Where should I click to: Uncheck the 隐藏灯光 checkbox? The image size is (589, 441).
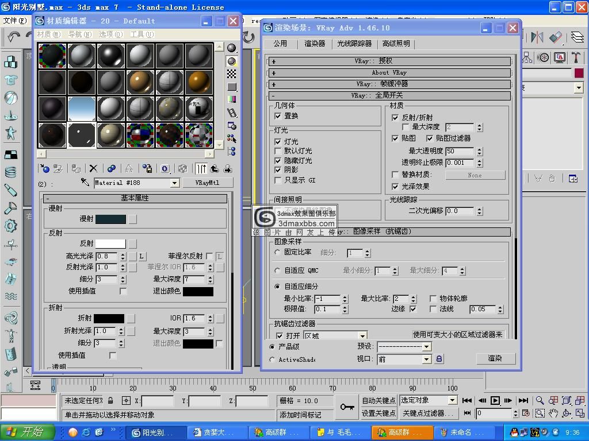pos(278,161)
